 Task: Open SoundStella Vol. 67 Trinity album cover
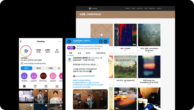[x=149, y=67]
